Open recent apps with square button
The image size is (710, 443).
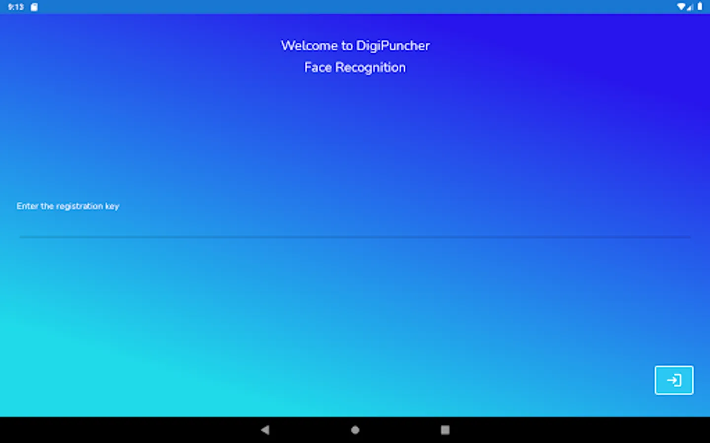[445, 430]
